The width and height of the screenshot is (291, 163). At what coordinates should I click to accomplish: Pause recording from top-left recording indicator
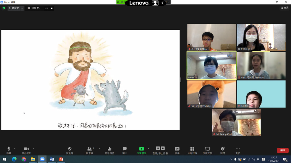(46, 8)
